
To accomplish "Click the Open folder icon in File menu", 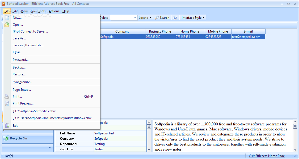I will [7, 25].
